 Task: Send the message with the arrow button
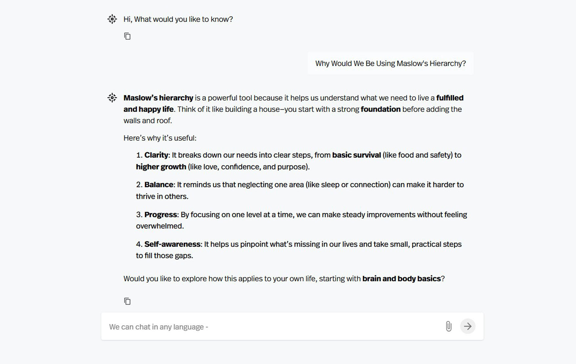click(x=467, y=326)
